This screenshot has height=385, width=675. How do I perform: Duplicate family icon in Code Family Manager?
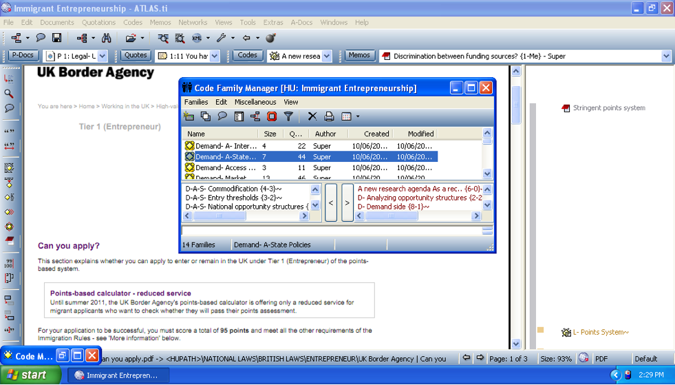(205, 116)
